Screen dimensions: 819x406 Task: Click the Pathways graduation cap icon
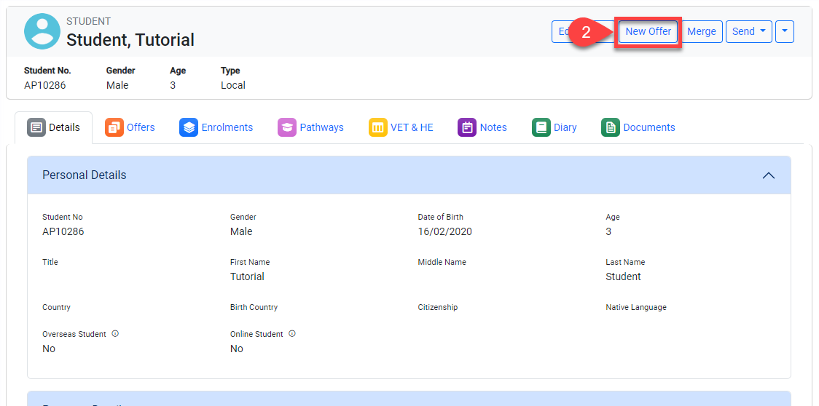287,127
